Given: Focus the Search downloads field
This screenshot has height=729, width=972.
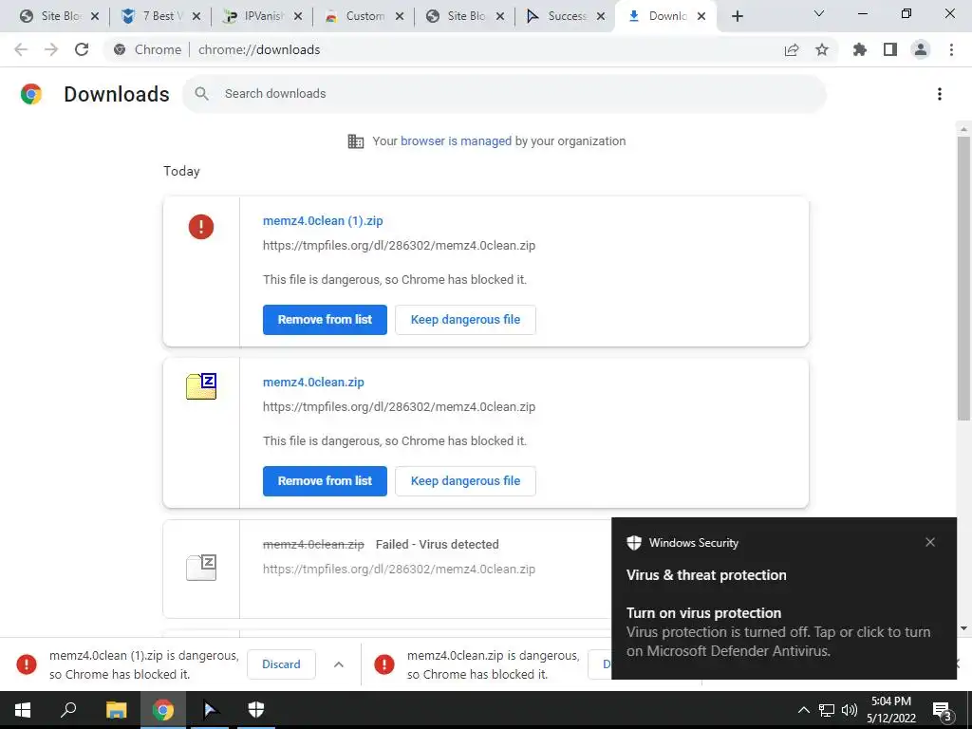Looking at the screenshot, I should [505, 94].
